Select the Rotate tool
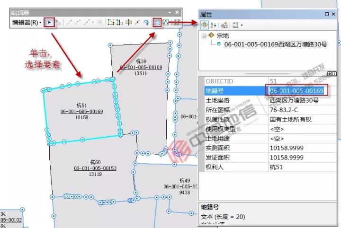Image resolution: width=341 pixels, height=228 pixels. click(146, 22)
